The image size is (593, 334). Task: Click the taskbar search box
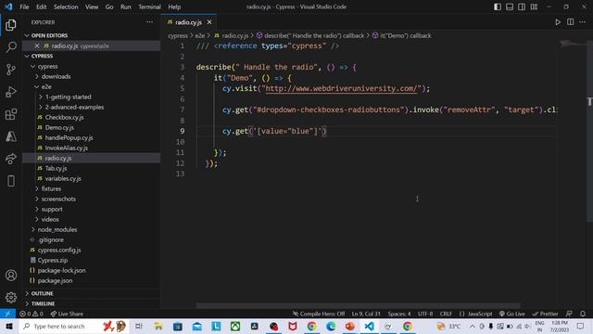[x=74, y=326]
